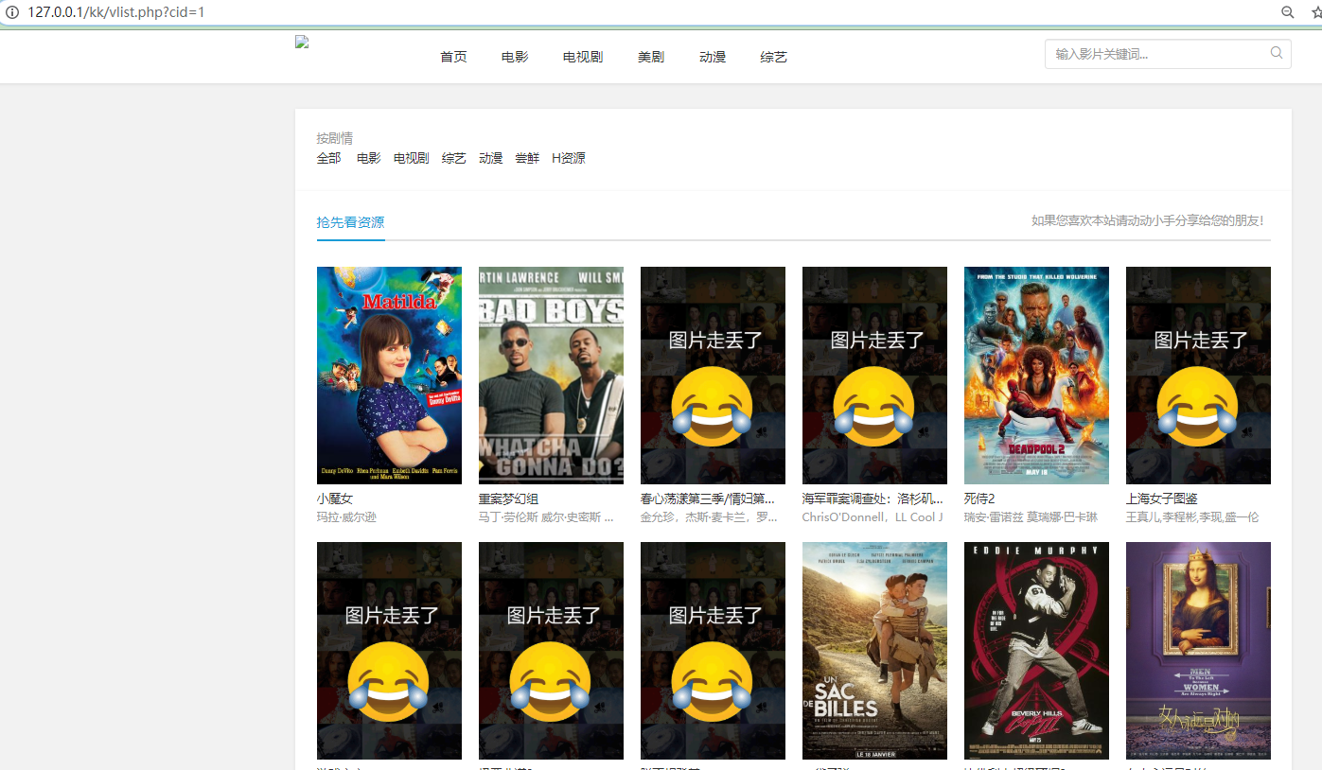Click the movie title 死侍2
This screenshot has width=1322, height=770.
979,499
